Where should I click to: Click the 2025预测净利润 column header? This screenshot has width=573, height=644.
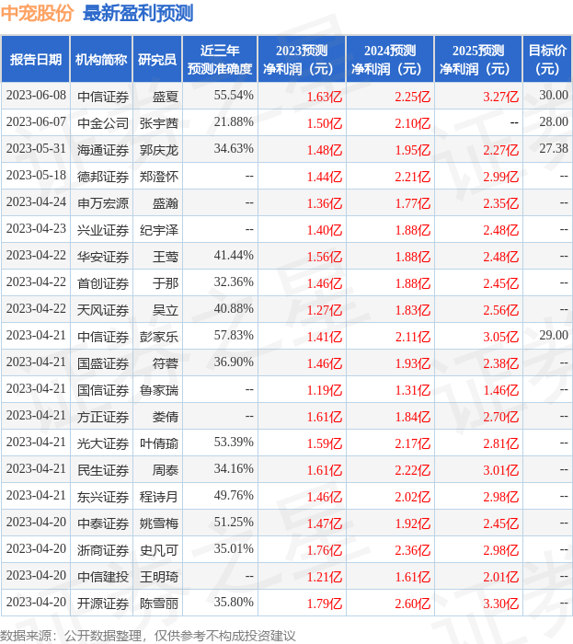[x=478, y=59]
